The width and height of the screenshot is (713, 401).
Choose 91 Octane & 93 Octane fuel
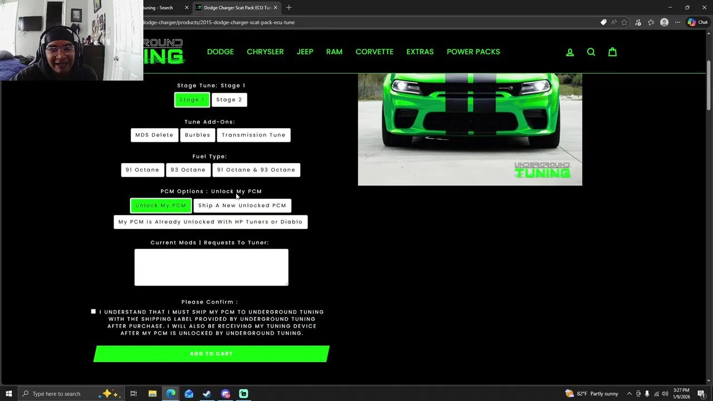click(256, 170)
